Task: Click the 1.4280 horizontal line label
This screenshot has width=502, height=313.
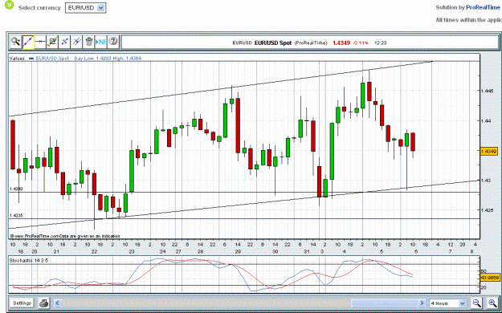Action: [16, 189]
